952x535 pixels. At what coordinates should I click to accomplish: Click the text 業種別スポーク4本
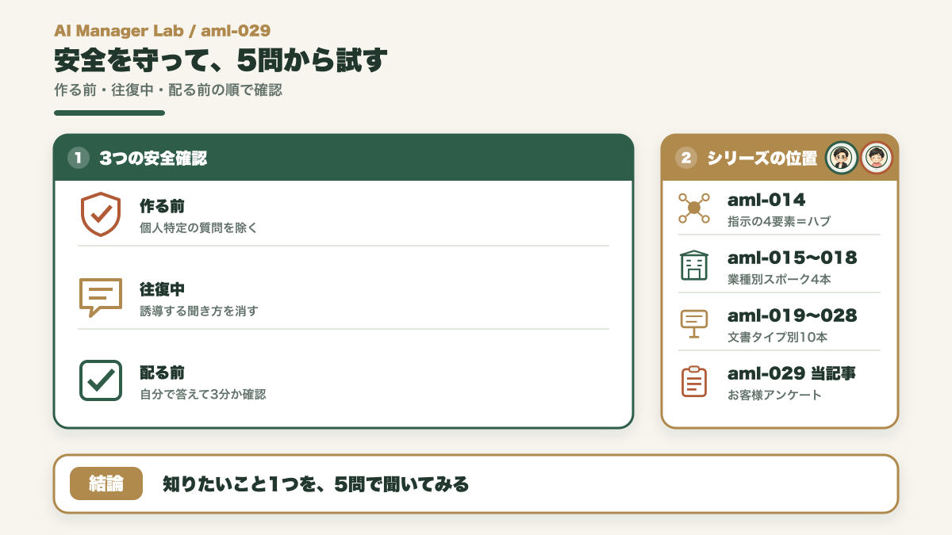pos(779,279)
